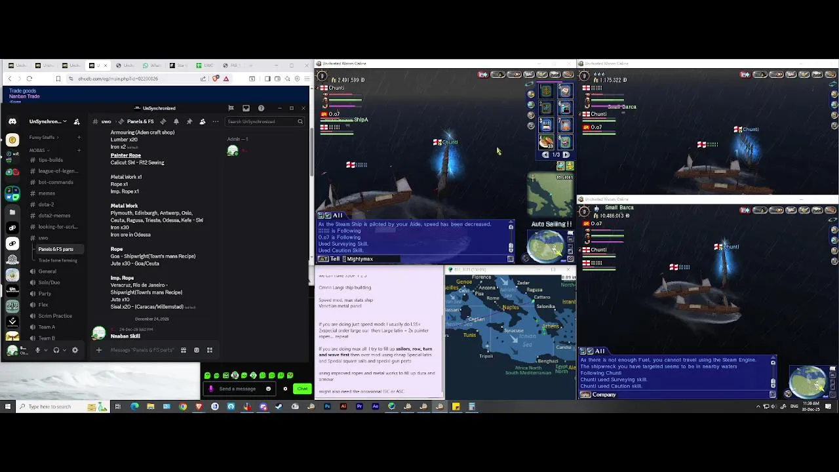Open attachment plus button in Discord message bar
The image size is (839, 472).
(x=99, y=350)
